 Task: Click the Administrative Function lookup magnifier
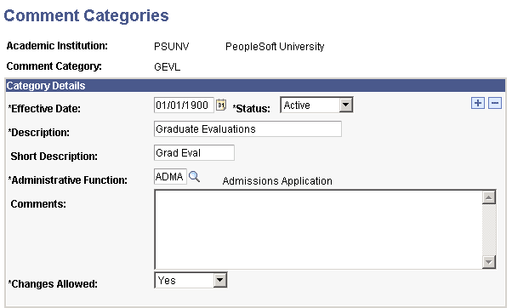coord(194,177)
